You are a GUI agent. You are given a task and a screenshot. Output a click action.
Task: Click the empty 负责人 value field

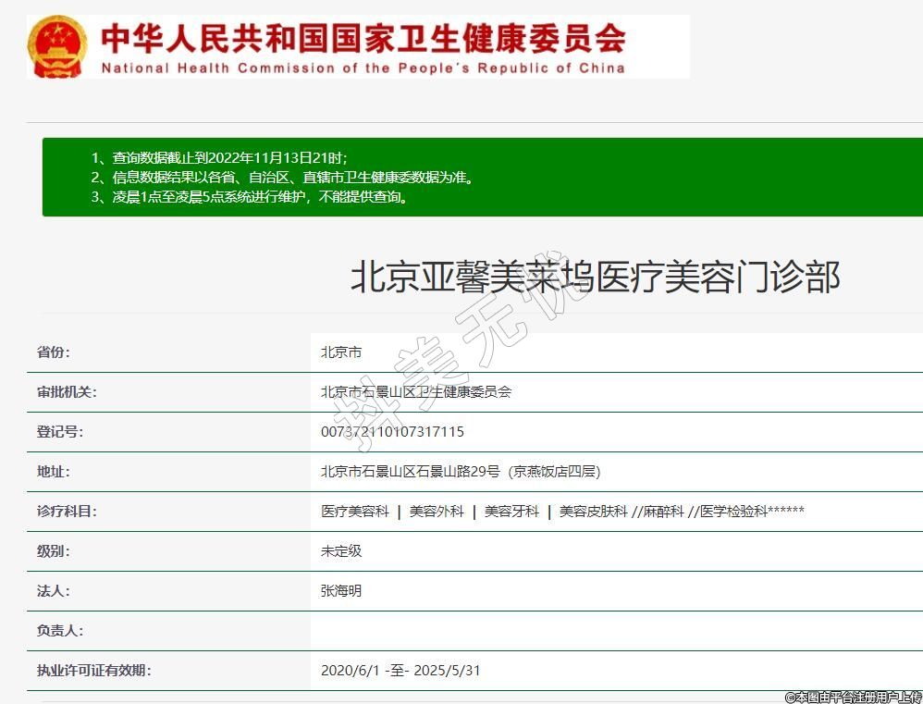pyautogui.click(x=610, y=631)
